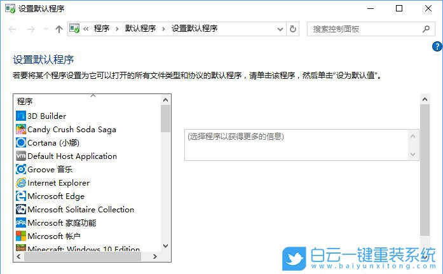Viewport: 443px width, 274px height.
Task: Click main pane vertical scrollbar thumb
Action: click(x=425, y=170)
